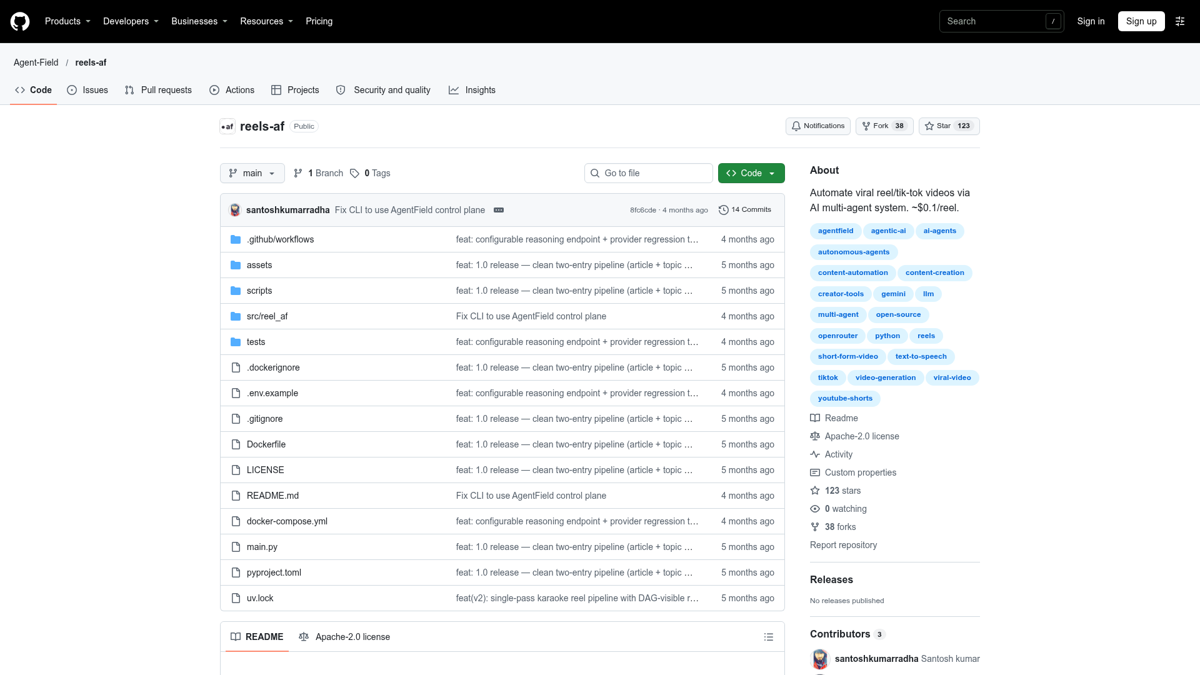1200x675 pixels.
Task: Focus the Go to file field
Action: pyautogui.click(x=648, y=173)
